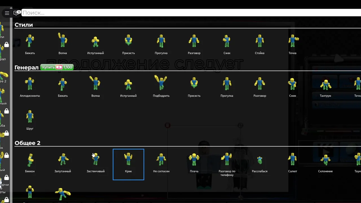Choose the Разговор emote under Стили
Image resolution: width=361 pixels, height=203 pixels.
point(194,44)
